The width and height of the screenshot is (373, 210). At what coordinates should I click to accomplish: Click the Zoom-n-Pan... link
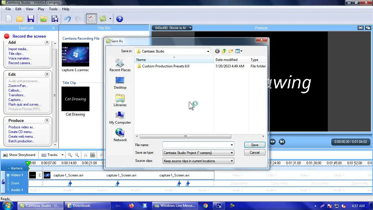(x=18, y=86)
